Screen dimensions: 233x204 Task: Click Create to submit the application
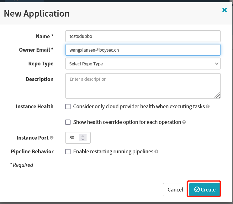[x=204, y=190]
